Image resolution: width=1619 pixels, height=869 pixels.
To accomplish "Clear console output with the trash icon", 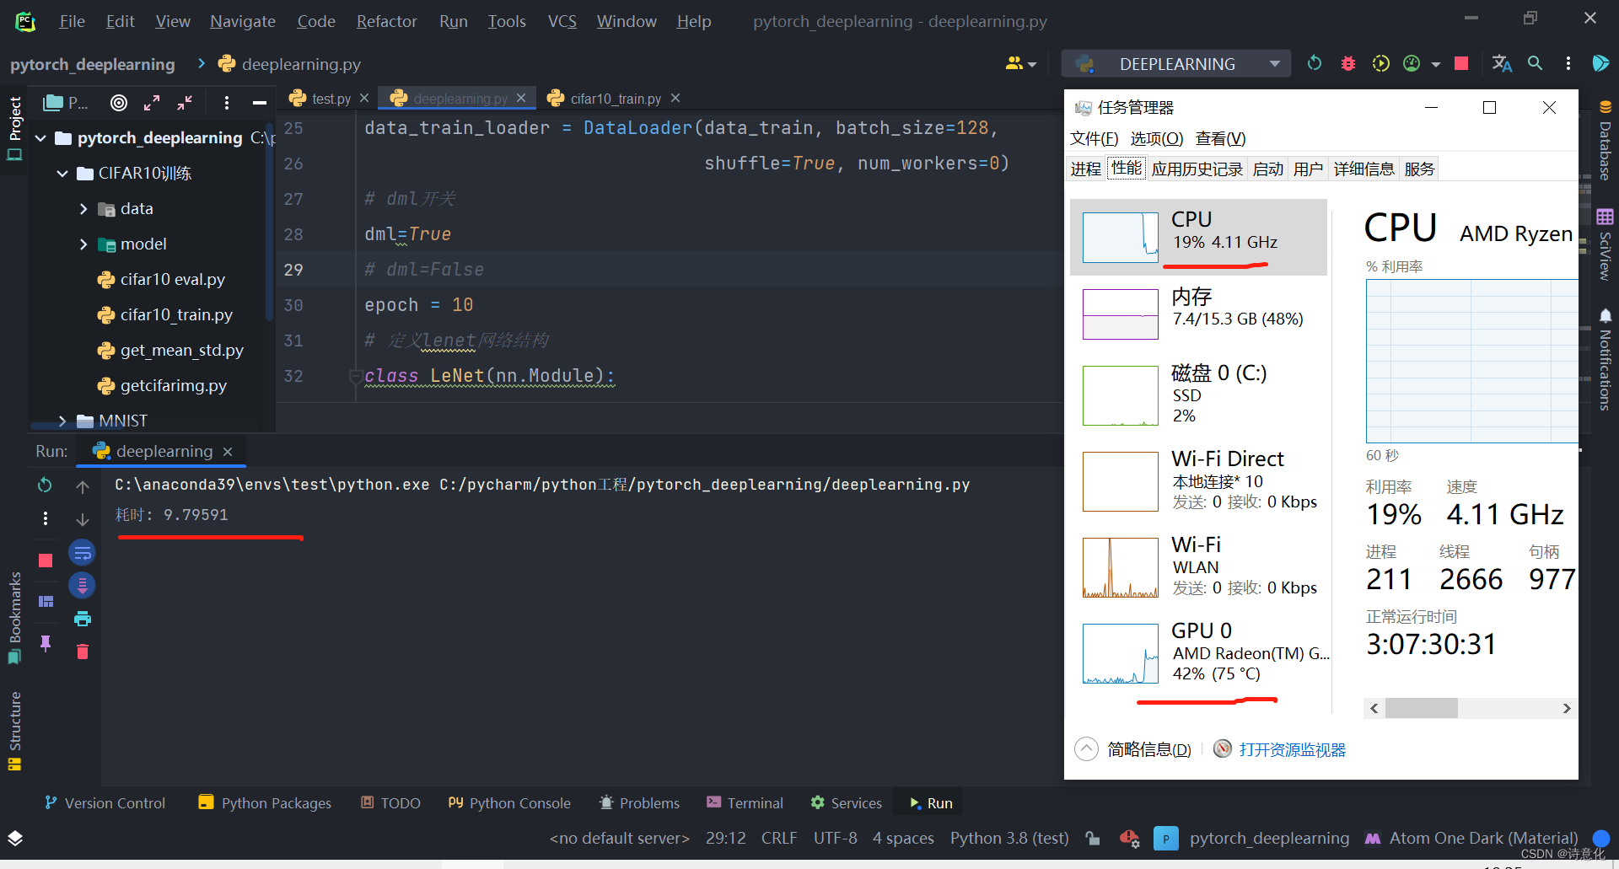I will tap(82, 651).
